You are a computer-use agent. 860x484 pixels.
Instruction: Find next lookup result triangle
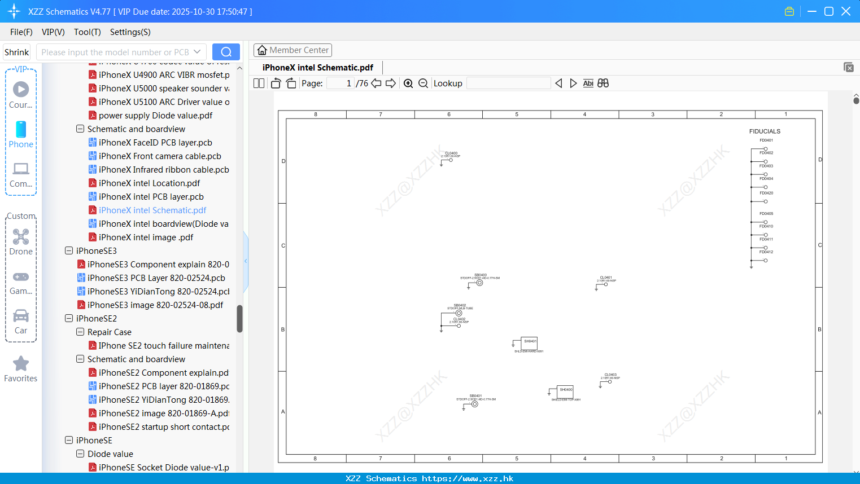573,83
